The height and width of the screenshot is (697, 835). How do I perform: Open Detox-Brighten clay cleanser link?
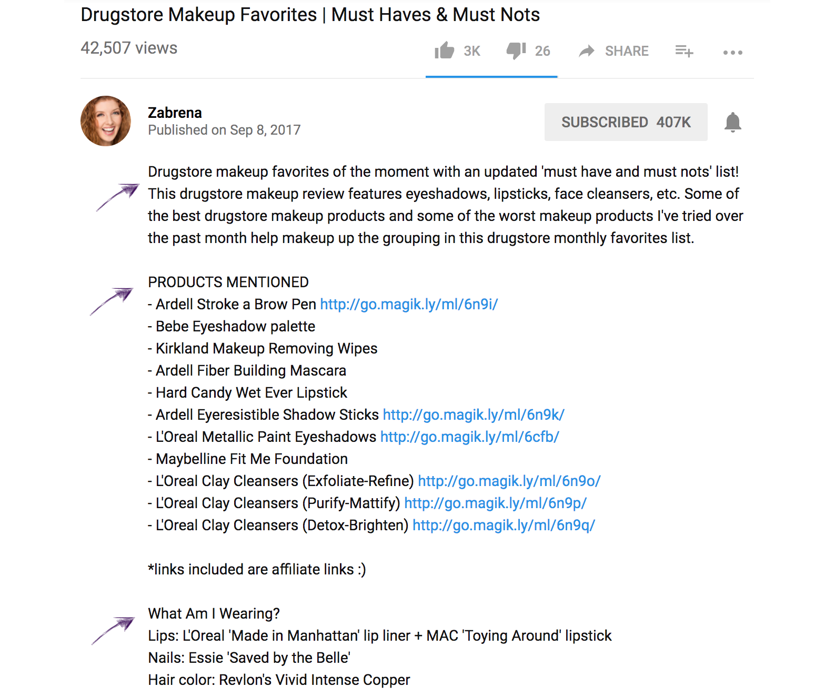tap(504, 525)
